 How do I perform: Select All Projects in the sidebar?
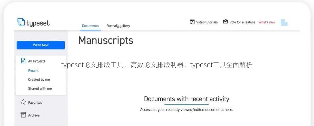(37, 61)
